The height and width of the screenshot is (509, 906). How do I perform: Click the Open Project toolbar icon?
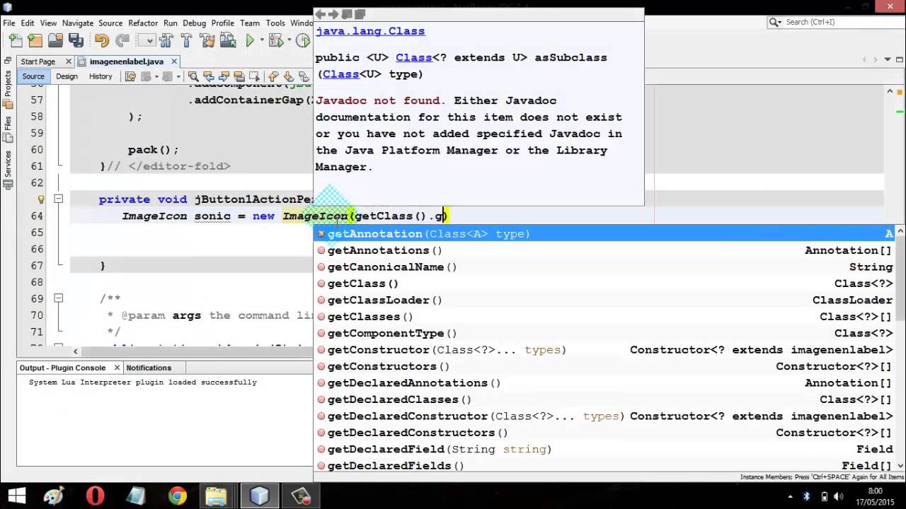56,41
